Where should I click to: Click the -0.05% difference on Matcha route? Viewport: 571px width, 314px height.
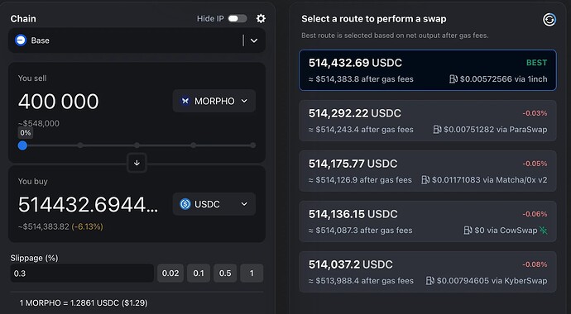tap(535, 164)
